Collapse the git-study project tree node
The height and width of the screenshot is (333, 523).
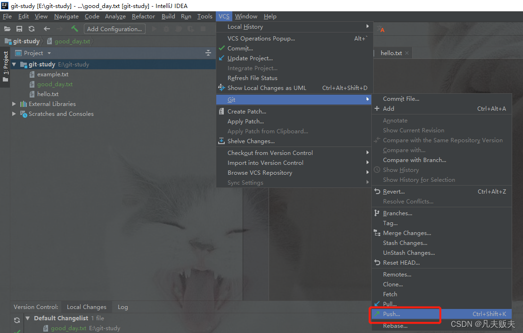14,65
